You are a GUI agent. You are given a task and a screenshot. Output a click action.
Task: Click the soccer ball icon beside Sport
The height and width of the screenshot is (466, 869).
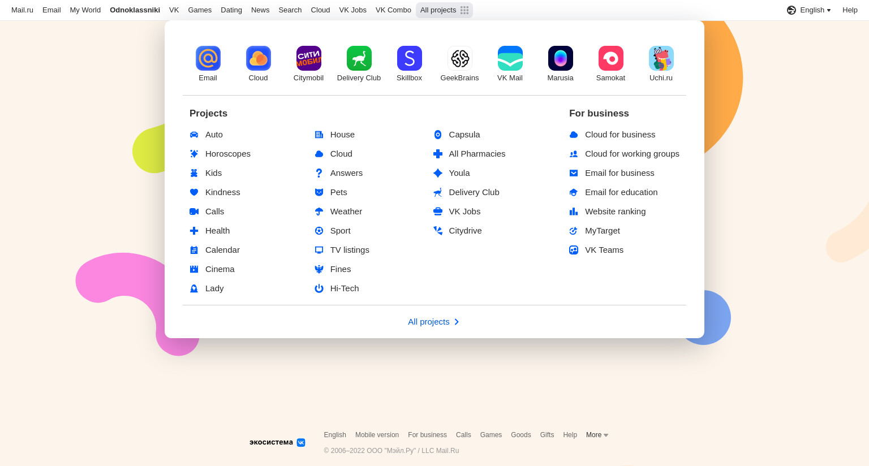tap(319, 231)
